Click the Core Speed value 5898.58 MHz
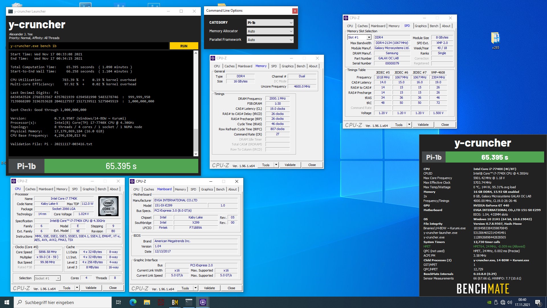Screen dimensions: 547x308 tap(48, 252)
